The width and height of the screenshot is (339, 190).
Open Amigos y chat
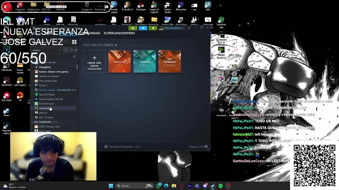click(198, 147)
